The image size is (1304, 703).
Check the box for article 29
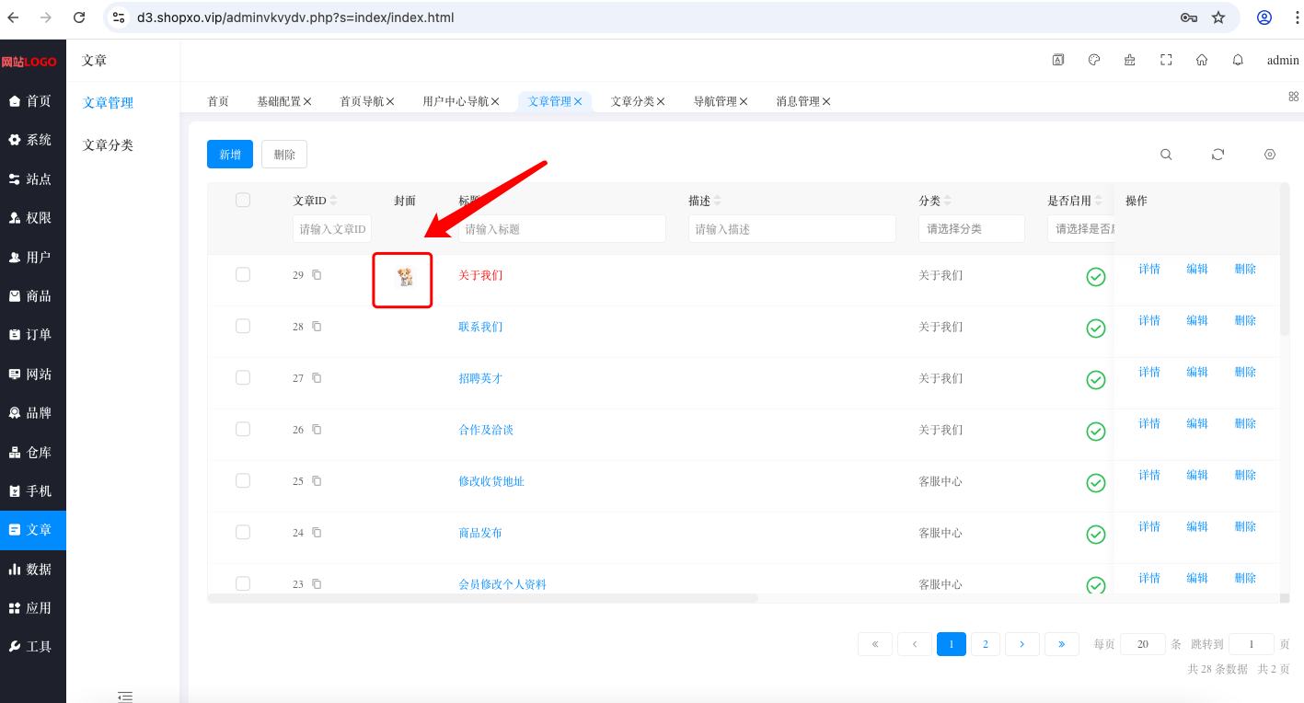243,274
